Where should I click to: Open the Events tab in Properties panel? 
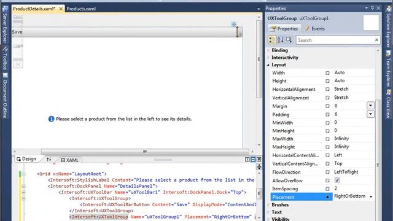point(315,29)
